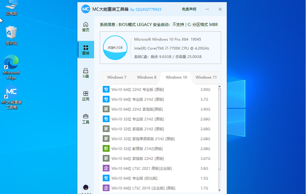This screenshot has width=306, height=194.
Task: Click the system list scrollbar thumb
Action: 219,129
